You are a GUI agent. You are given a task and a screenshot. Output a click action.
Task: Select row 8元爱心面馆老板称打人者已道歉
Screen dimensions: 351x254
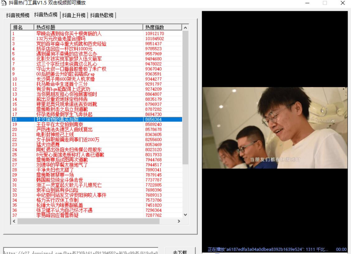[x=97, y=155]
